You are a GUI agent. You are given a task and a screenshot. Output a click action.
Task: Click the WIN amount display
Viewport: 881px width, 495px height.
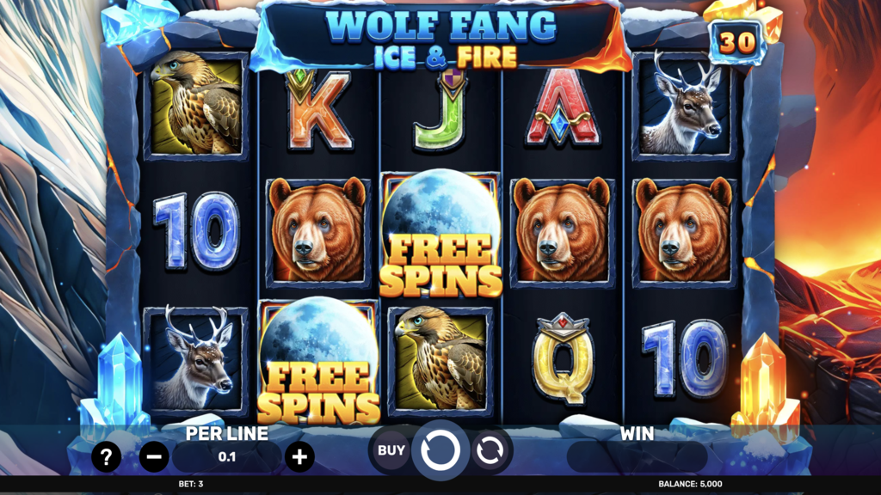637,457
